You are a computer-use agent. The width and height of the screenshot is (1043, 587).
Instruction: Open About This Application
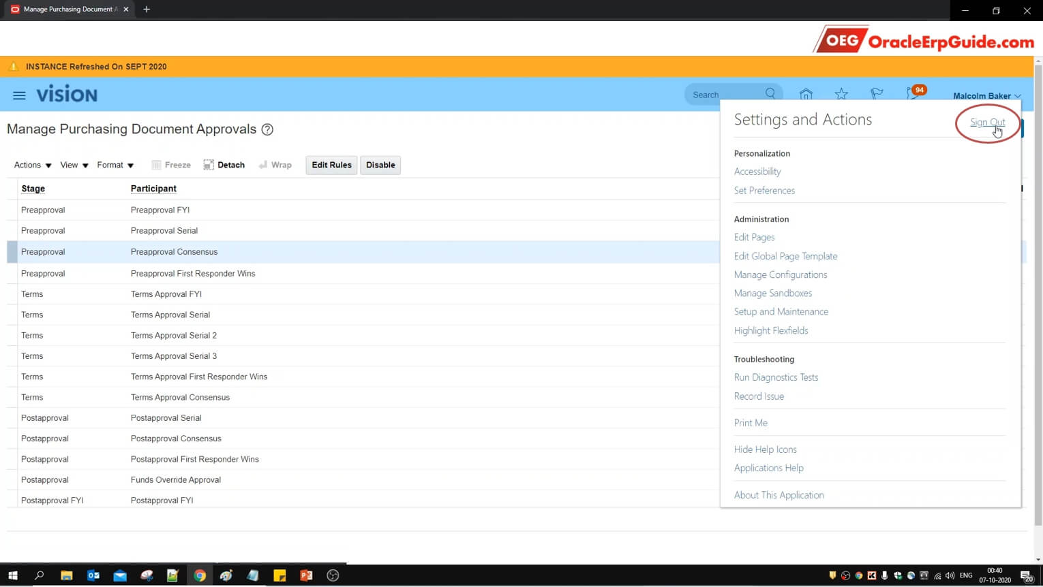point(779,495)
